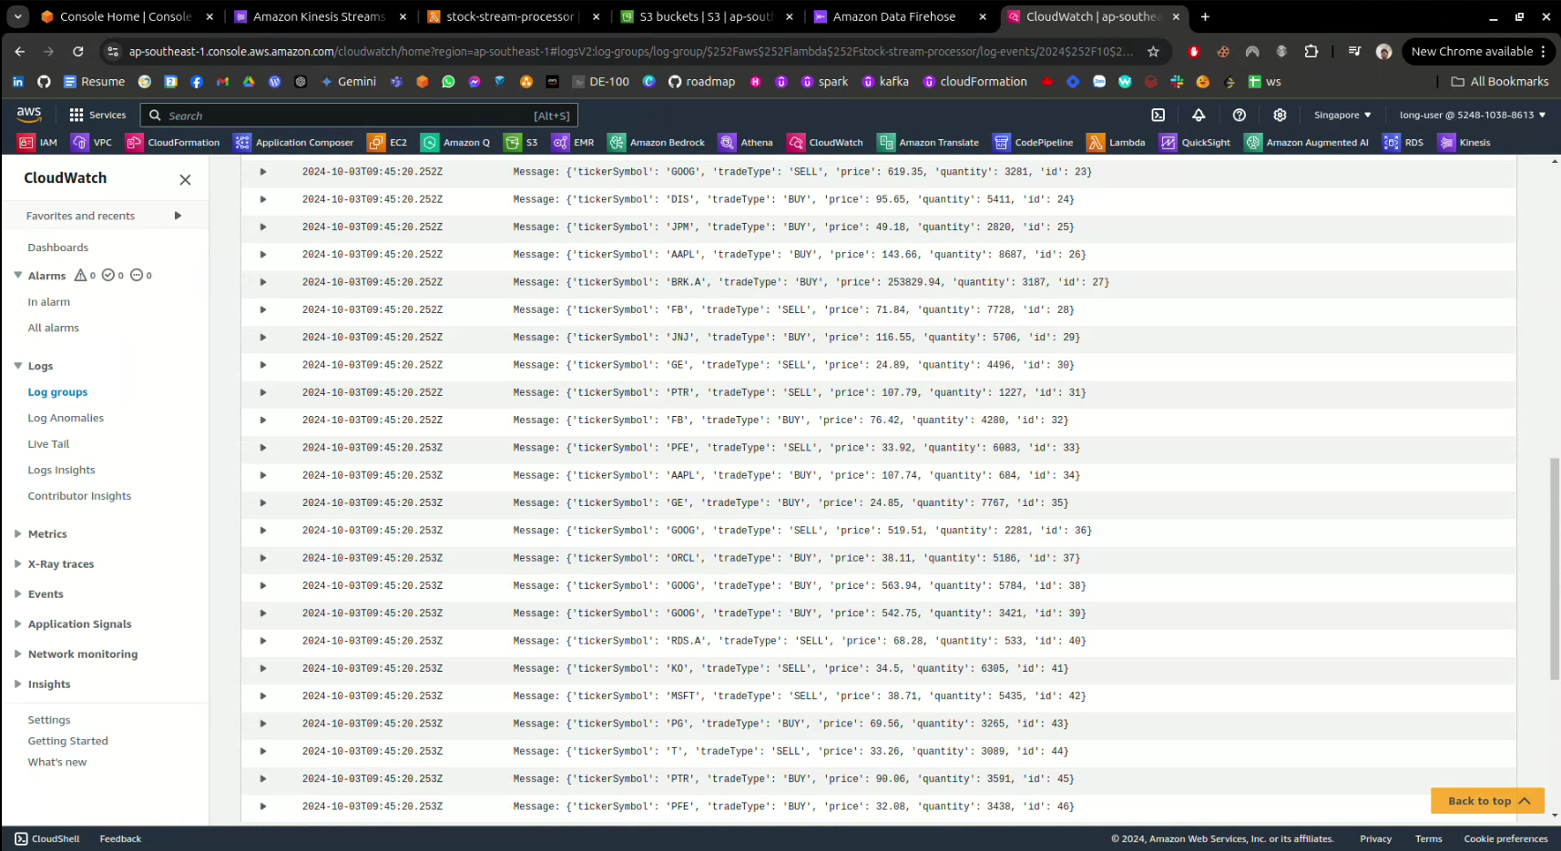The image size is (1561, 851).
Task: Open the Singapore region dropdown
Action: (1342, 115)
